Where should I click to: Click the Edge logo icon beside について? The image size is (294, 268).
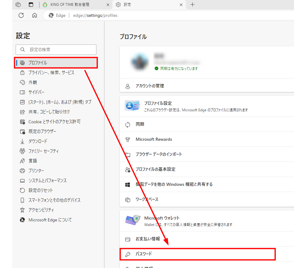22,220
